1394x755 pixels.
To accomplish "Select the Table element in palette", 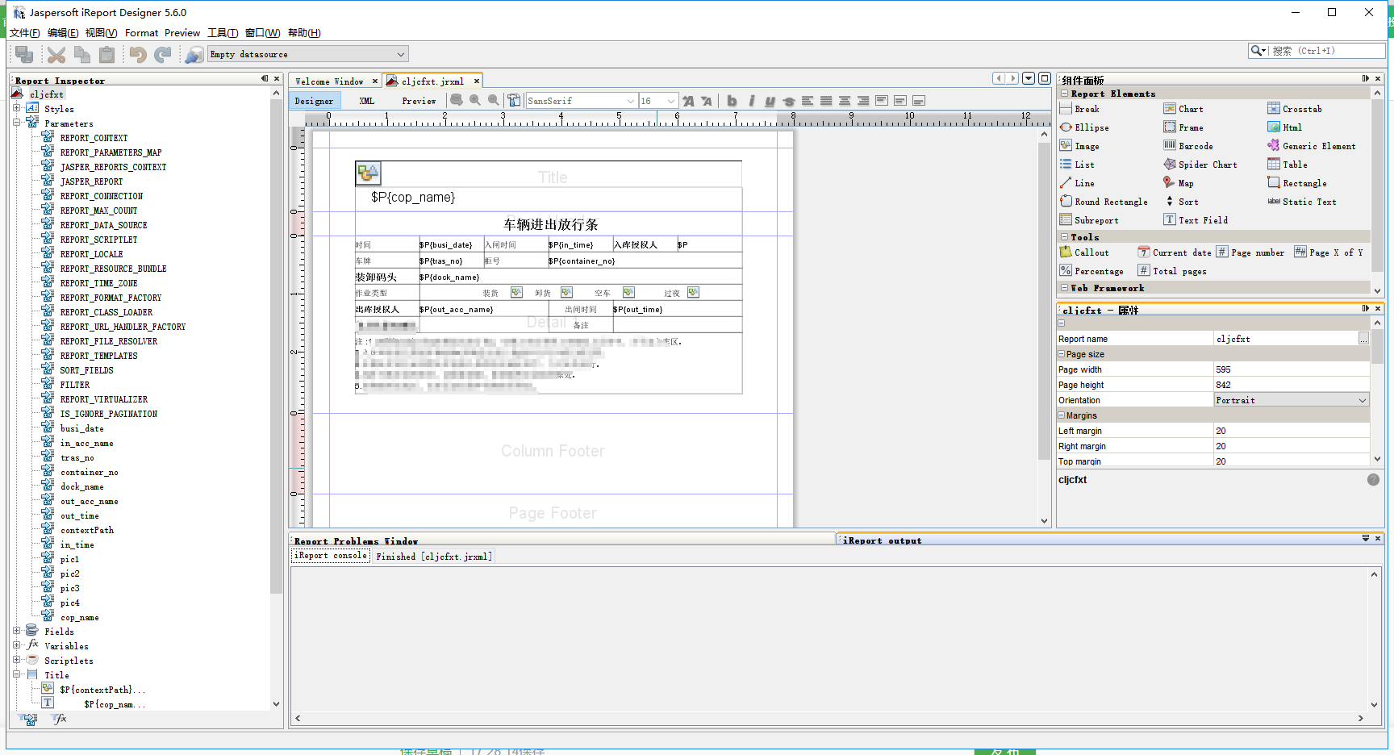I will tap(1288, 165).
